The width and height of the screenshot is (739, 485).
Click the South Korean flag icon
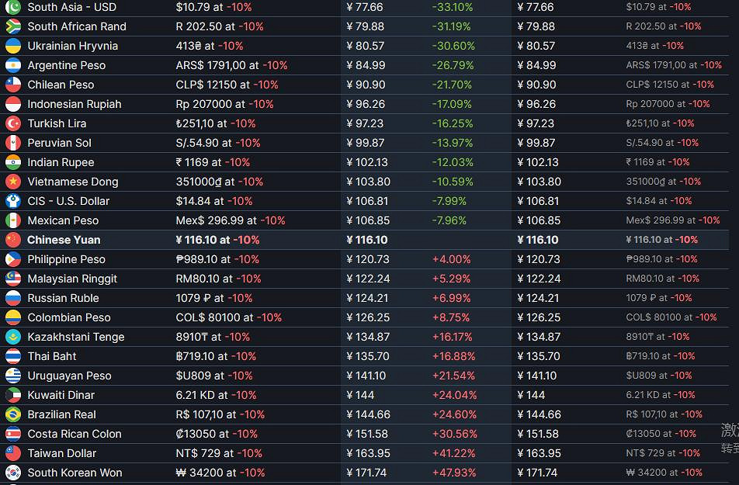(x=13, y=473)
